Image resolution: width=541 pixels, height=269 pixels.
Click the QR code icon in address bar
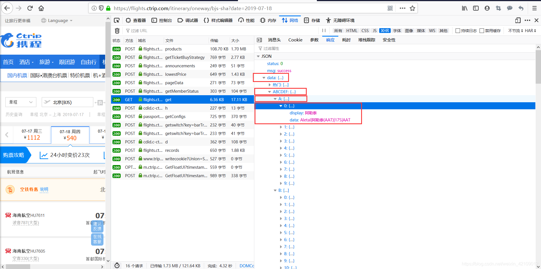(x=390, y=8)
